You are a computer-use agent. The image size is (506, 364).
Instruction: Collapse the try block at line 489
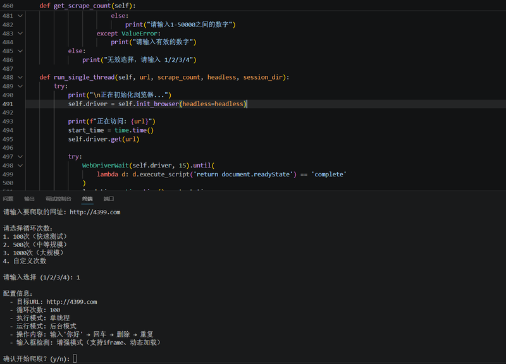click(20, 86)
